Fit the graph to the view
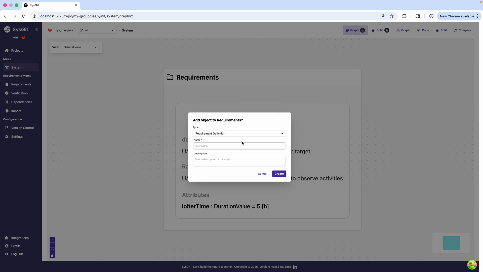 pyautogui.click(x=52, y=250)
